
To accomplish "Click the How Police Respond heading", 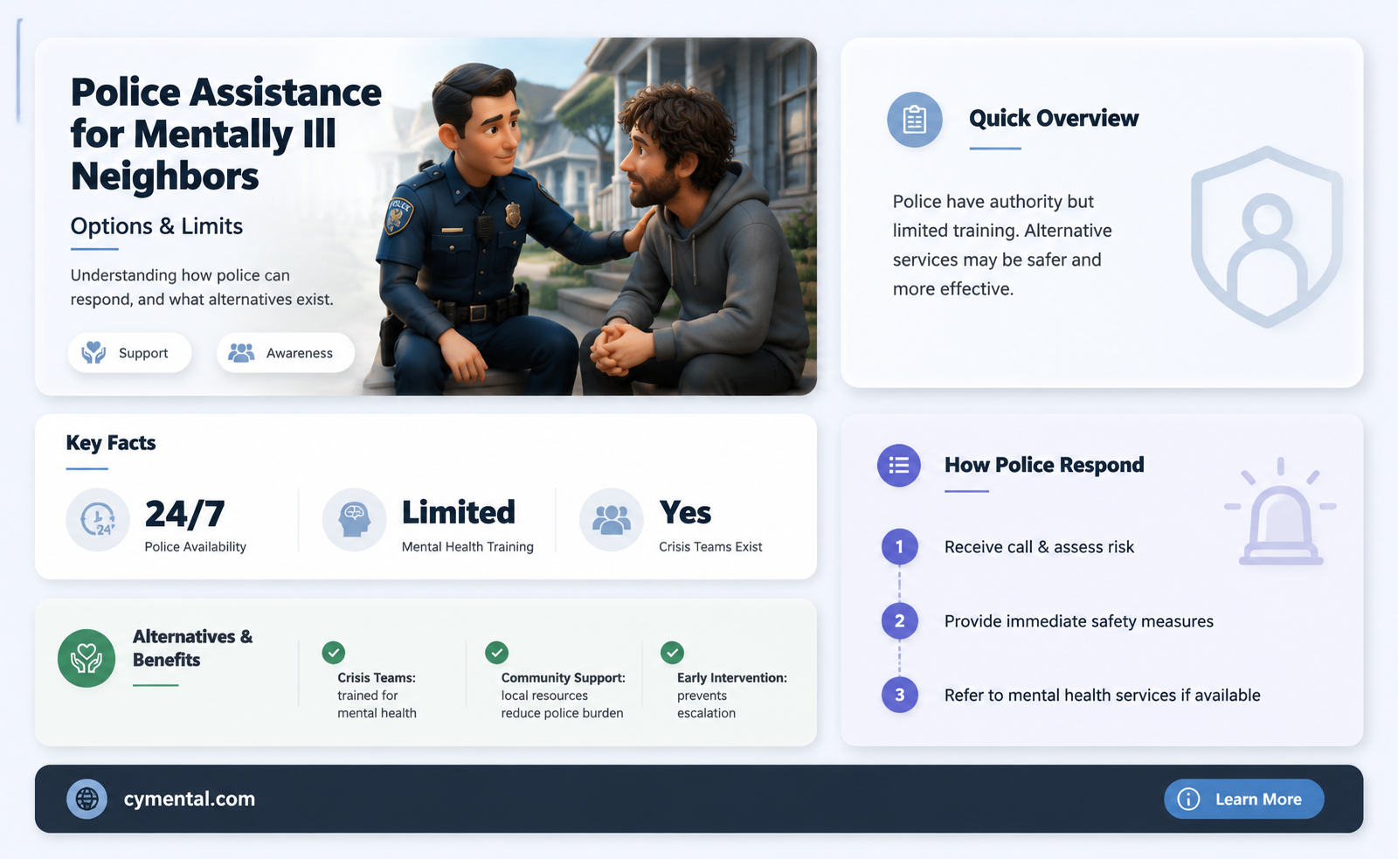I will coord(1044,465).
